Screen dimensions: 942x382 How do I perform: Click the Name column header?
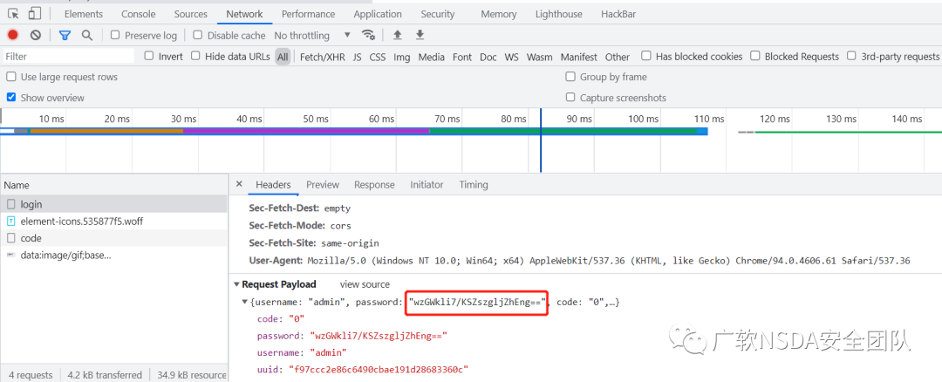point(114,185)
